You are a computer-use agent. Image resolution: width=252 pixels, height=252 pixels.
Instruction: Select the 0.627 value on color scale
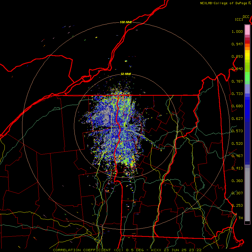point(237,119)
